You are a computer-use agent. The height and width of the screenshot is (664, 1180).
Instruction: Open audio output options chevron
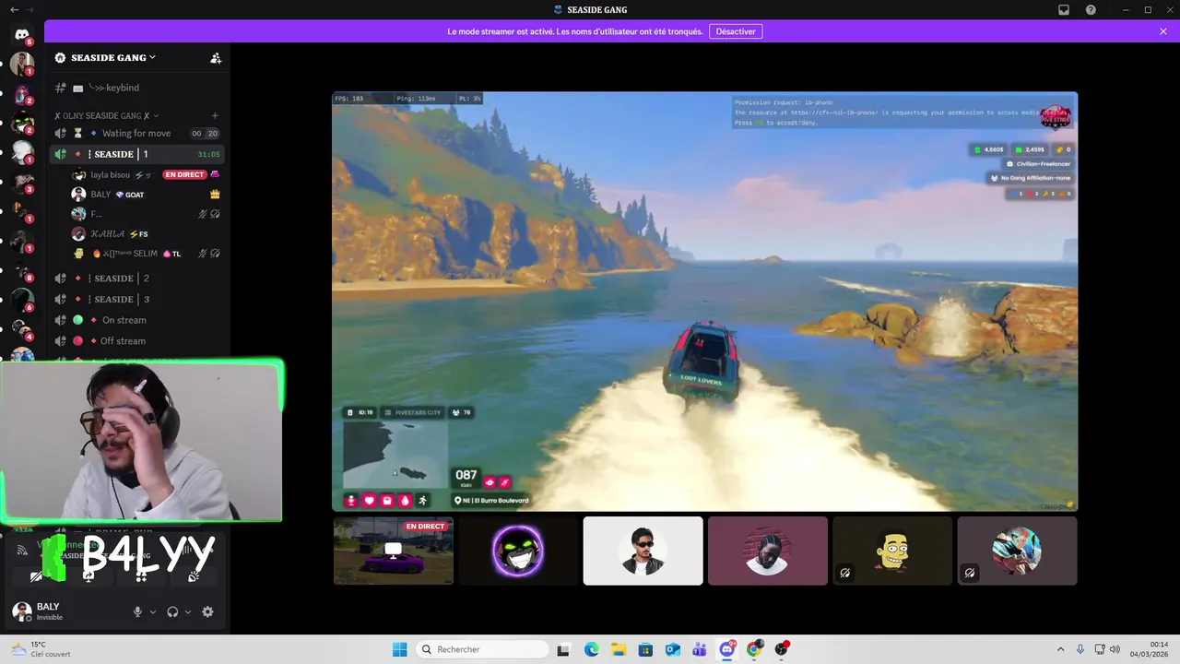pos(188,611)
